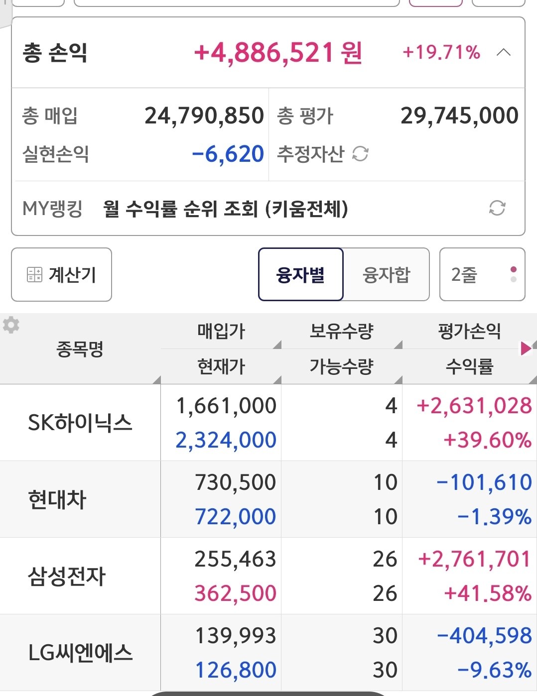Tap 삼성전자 return +41.58%
537x696 pixels.
click(488, 593)
